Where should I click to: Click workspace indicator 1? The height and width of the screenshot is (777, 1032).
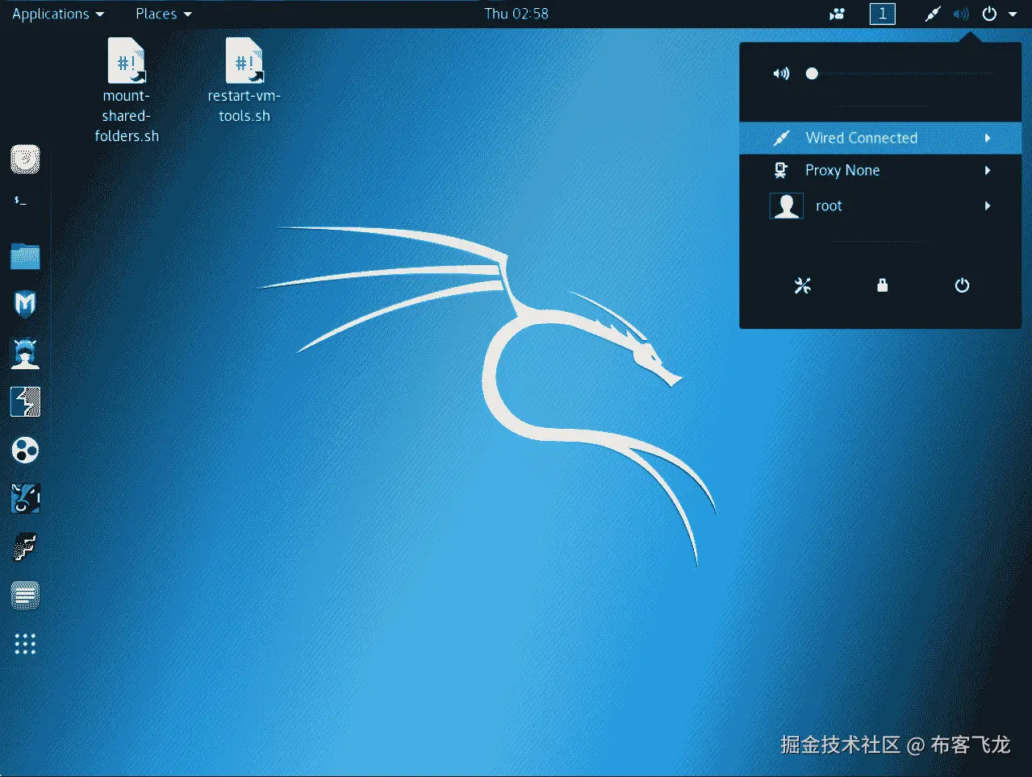(882, 14)
